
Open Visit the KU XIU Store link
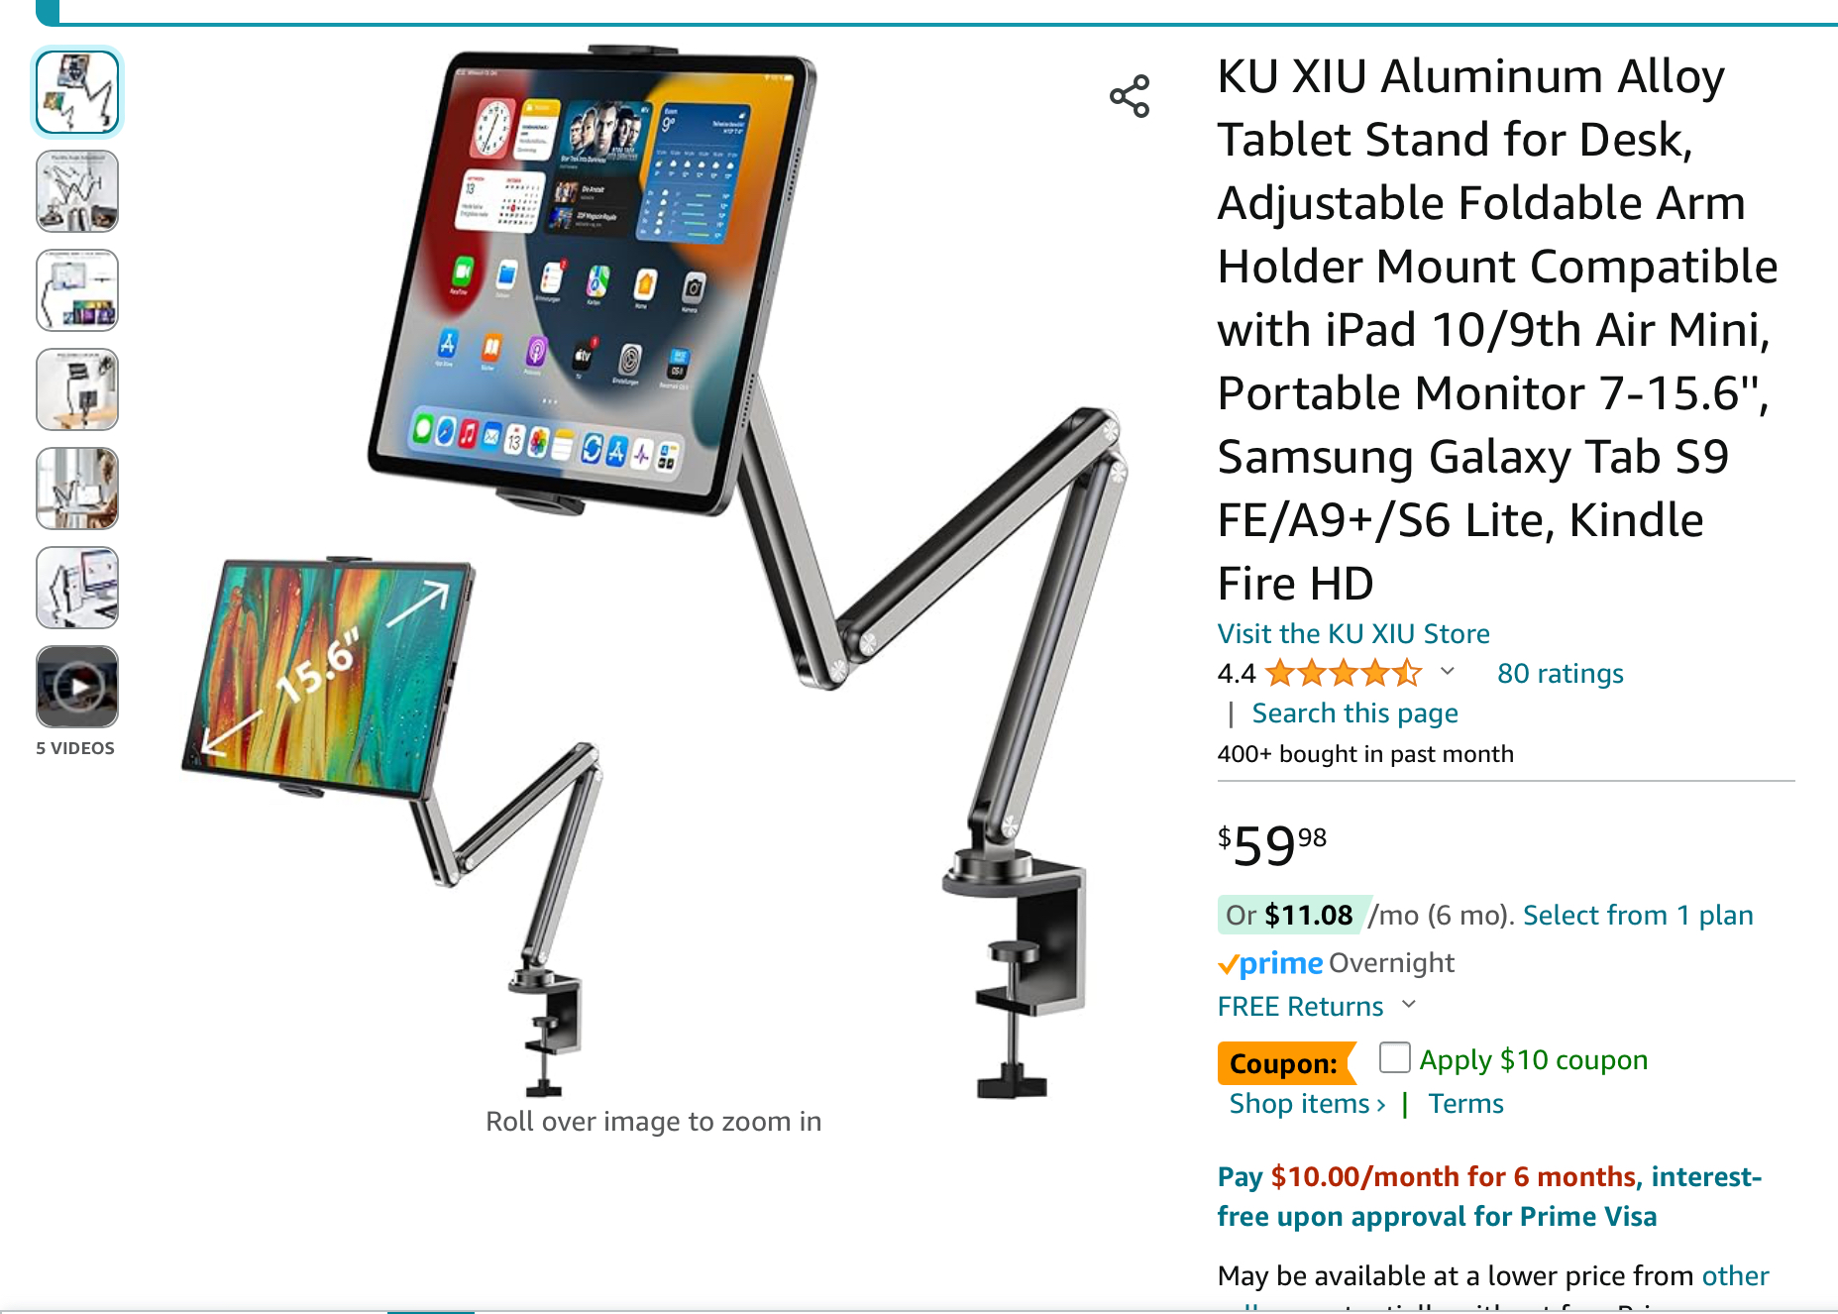coord(1353,634)
